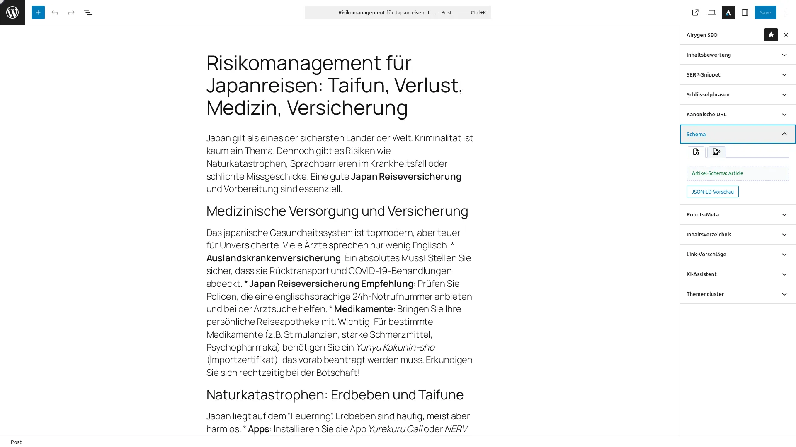Click the Artikel-Schema: Article box

coord(738,173)
